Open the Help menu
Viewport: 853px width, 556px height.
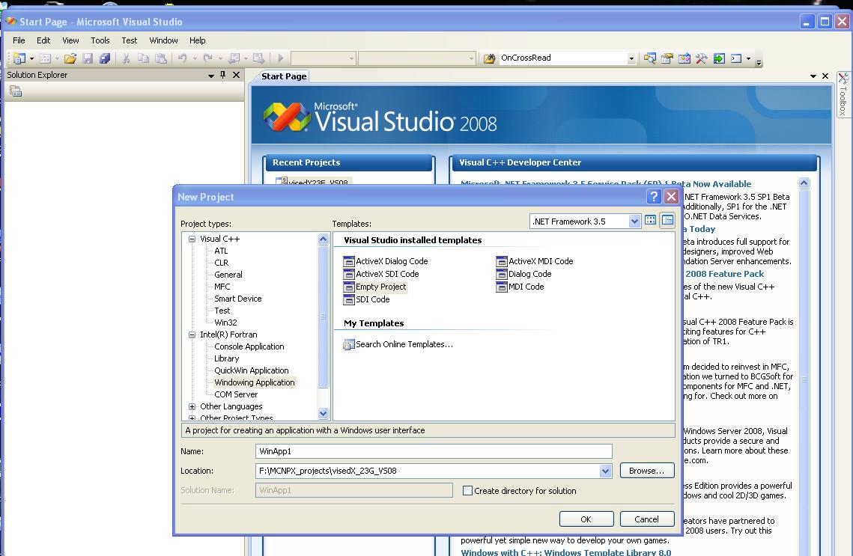pyautogui.click(x=198, y=40)
